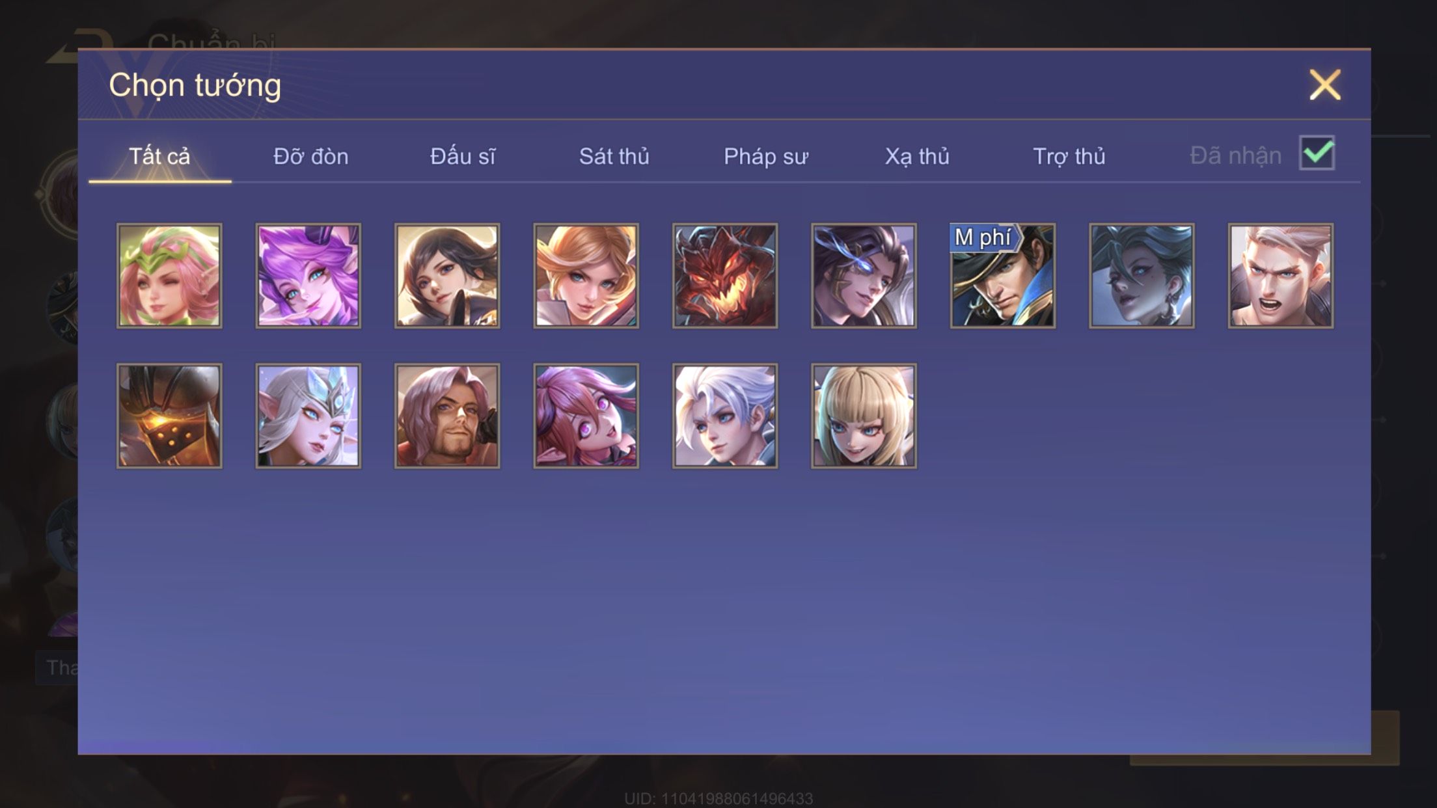Pick the red lava demon hero

[x=725, y=276]
